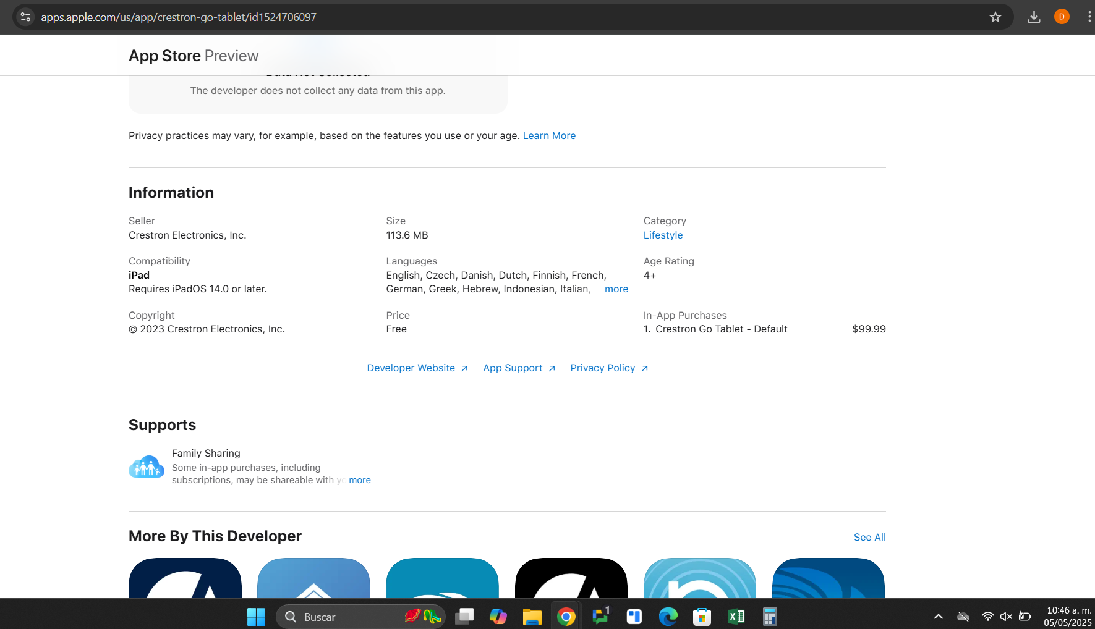Bookmark this page with the star icon

point(995,17)
